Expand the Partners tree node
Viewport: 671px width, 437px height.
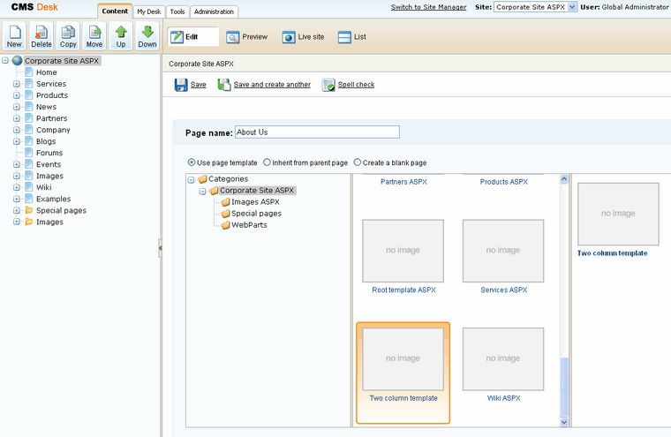(x=17, y=118)
